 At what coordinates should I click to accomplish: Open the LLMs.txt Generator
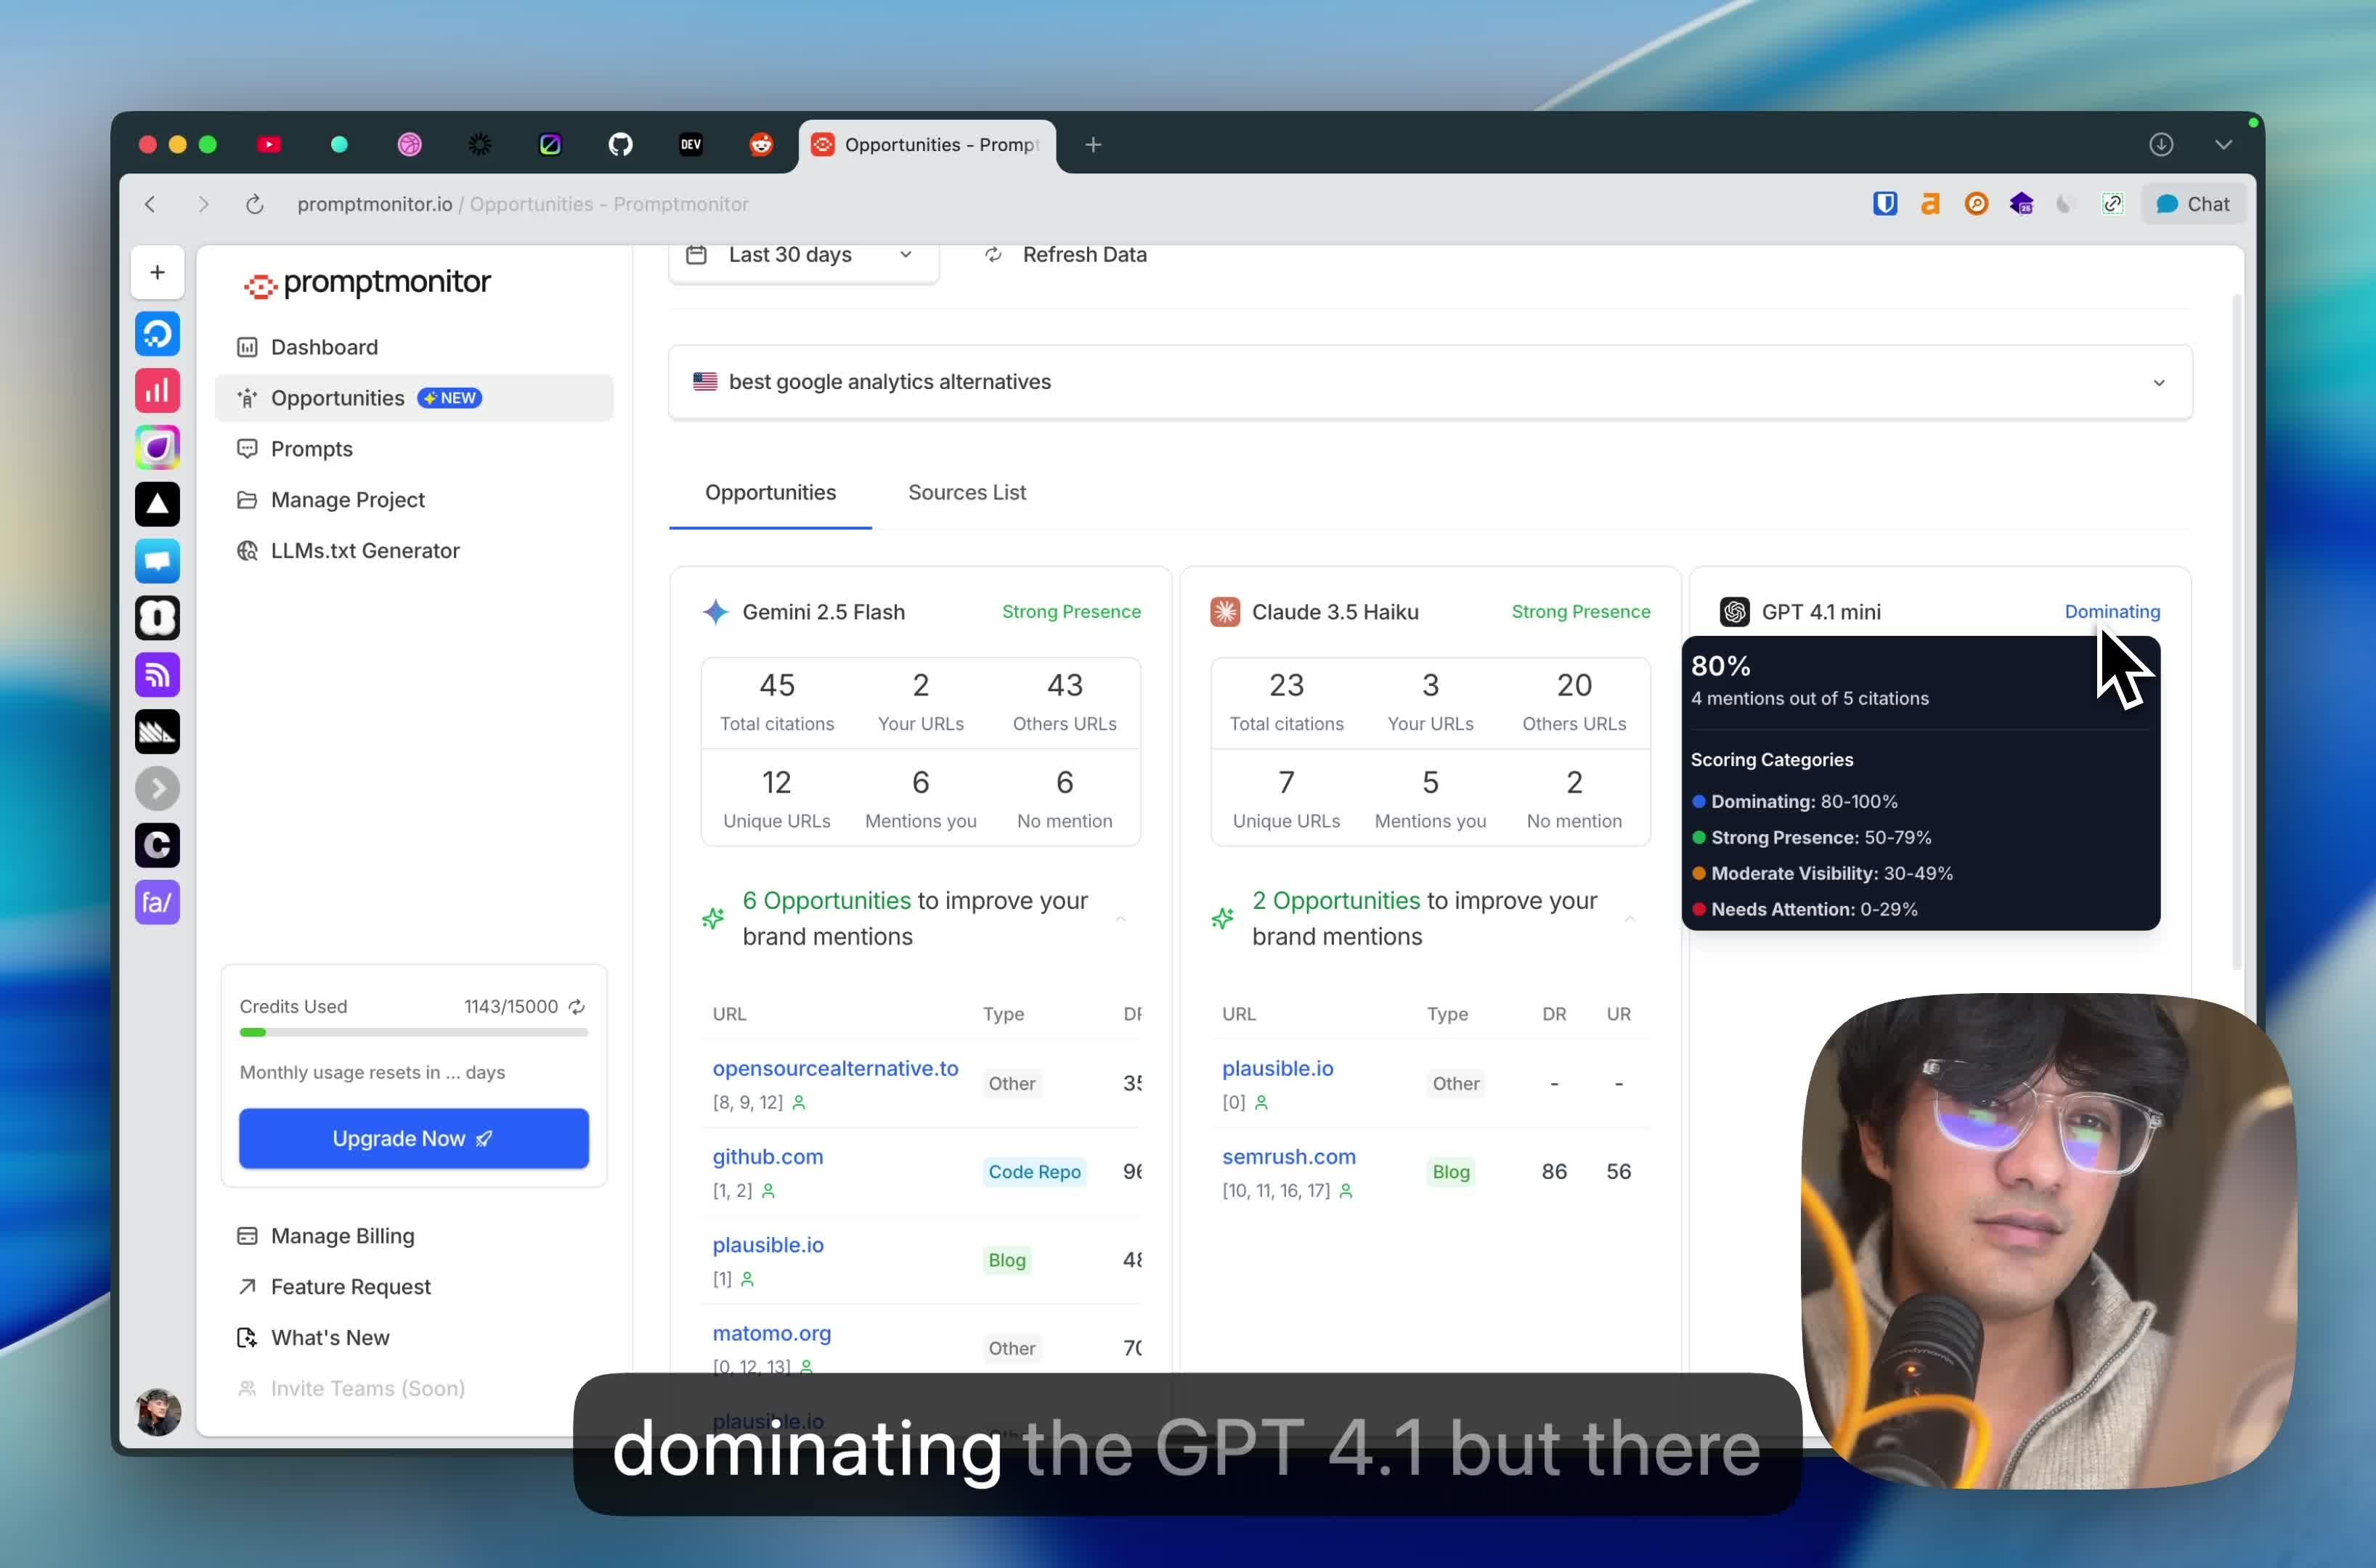point(414,551)
